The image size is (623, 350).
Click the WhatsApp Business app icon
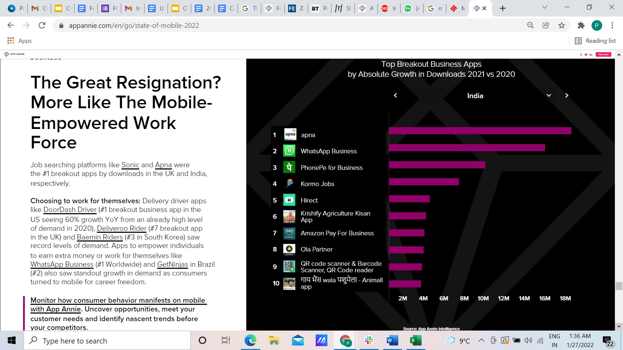(290, 151)
